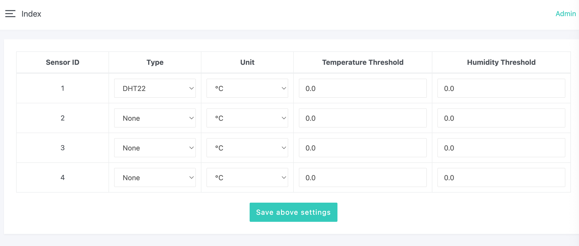Focus sensor 1 Temperature Threshold field
Image resolution: width=579 pixels, height=246 pixels.
(362, 88)
